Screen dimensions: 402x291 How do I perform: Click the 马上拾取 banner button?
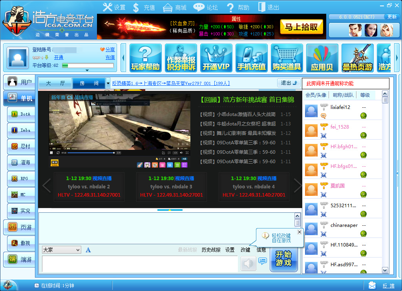pos(301,27)
